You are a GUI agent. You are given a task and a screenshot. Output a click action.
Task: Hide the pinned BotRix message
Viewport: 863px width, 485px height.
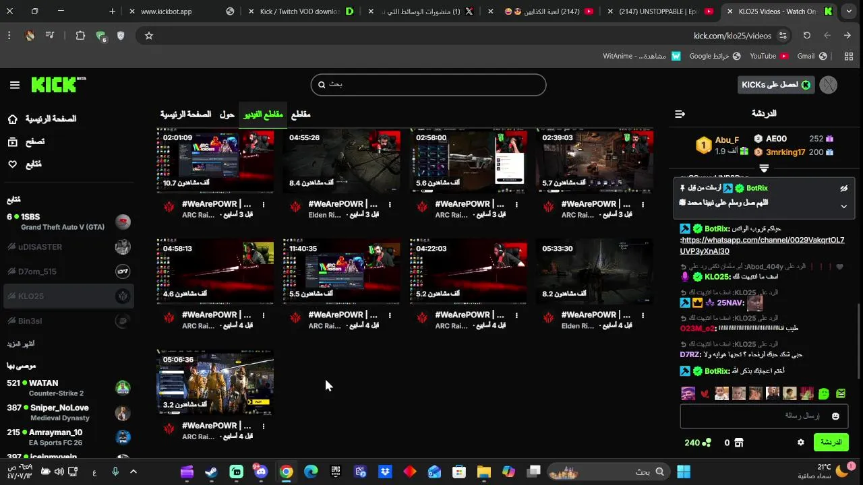[843, 189]
